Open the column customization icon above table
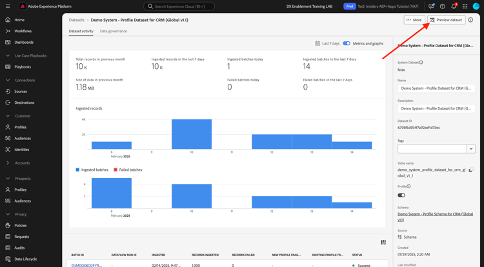Image resolution: width=484 pixels, height=267 pixels. (x=383, y=242)
